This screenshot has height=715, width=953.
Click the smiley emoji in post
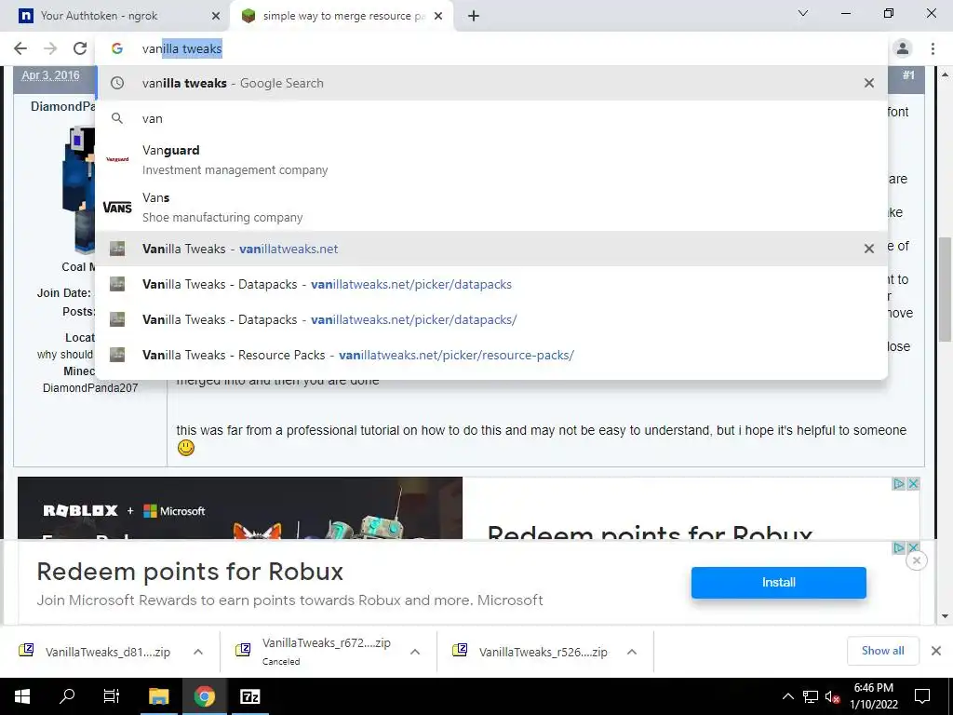186,448
